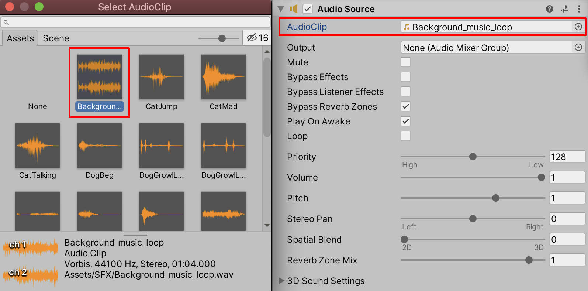Viewport: 588px width, 291px height.
Task: Expand the 3D Sound Settings section
Action: coord(282,281)
